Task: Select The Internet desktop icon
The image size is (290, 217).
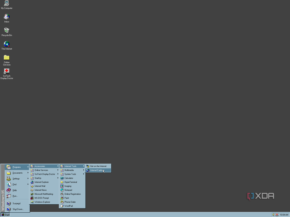Action: pos(7,46)
